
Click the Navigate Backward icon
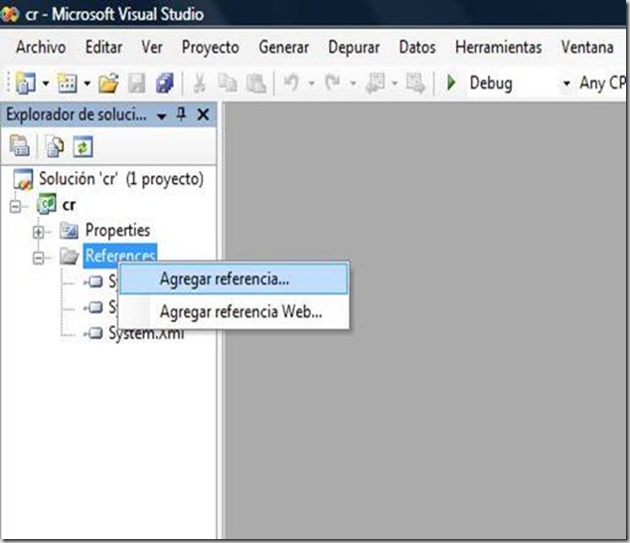coord(376,84)
